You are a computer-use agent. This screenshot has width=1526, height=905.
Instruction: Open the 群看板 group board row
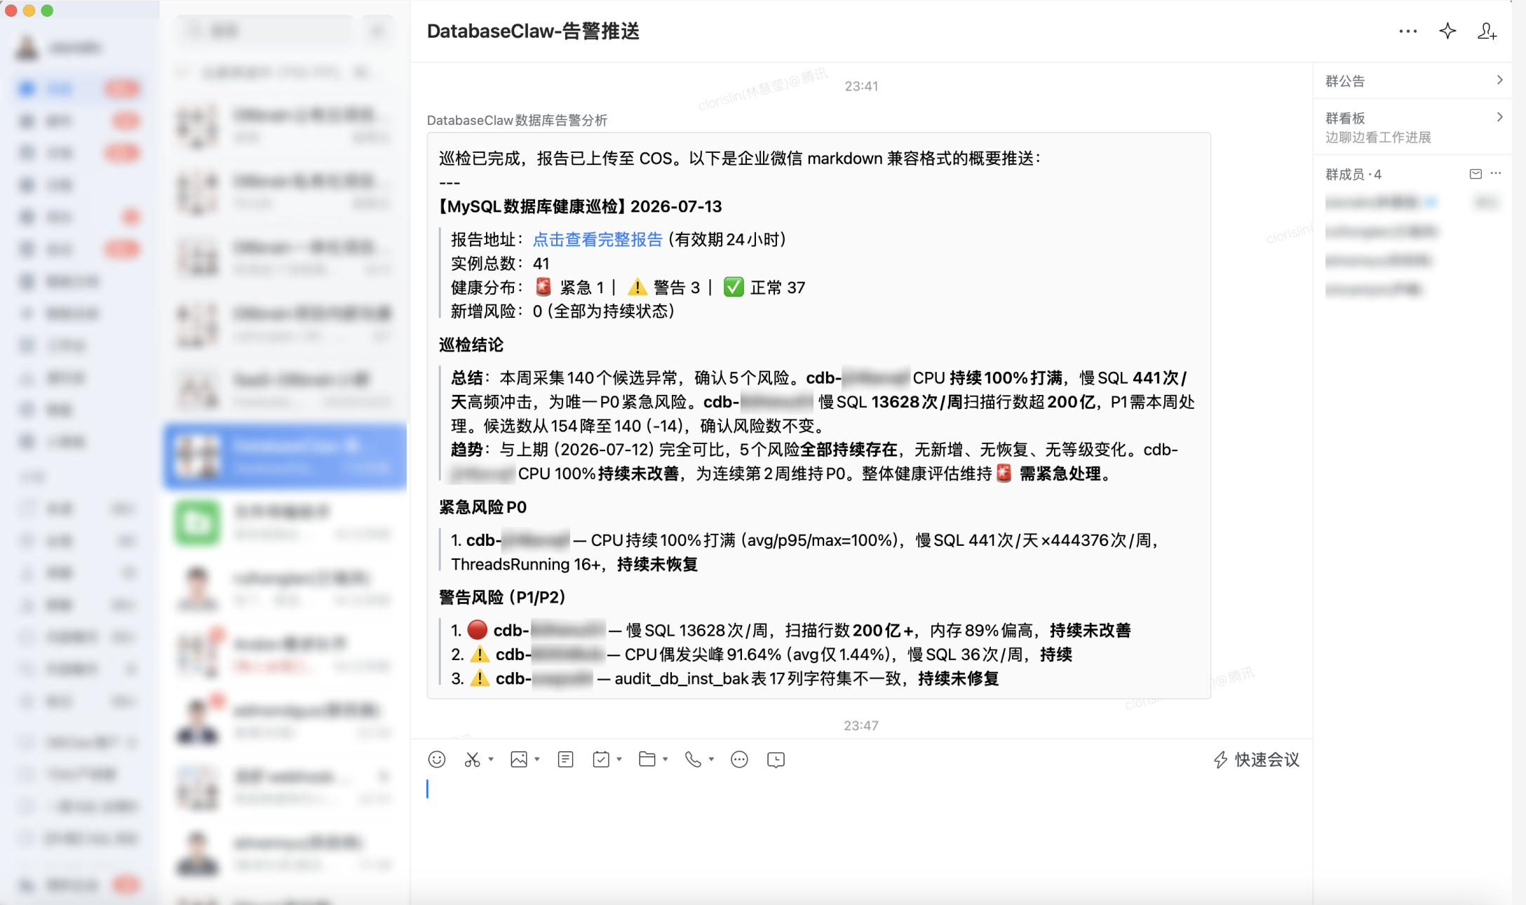click(x=1413, y=127)
